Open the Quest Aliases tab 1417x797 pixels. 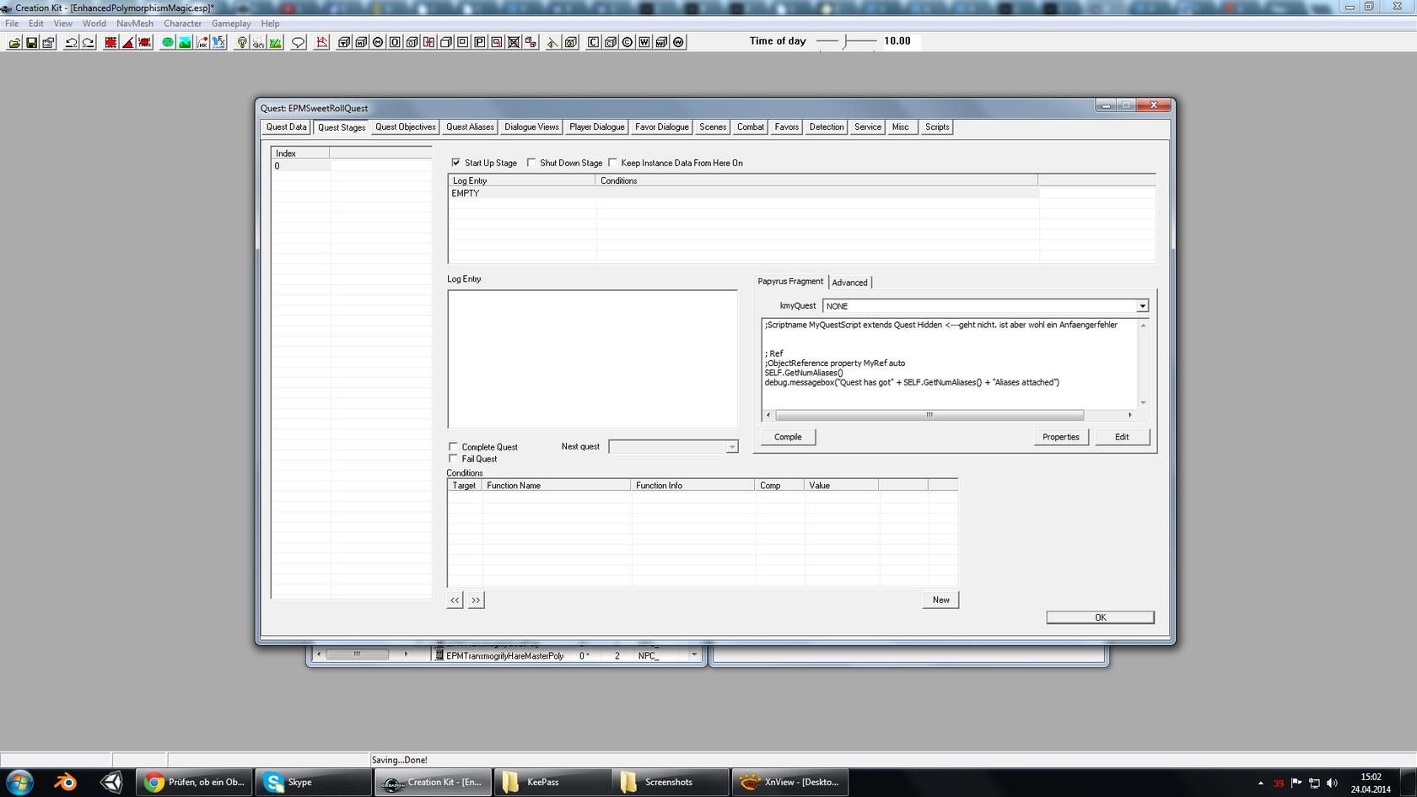coord(470,127)
